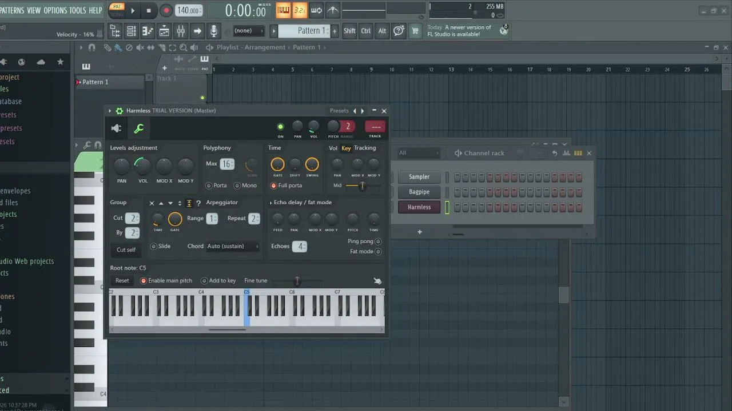Stop playback with the stop button
Viewport: 732px width, 411px height.
point(149,10)
